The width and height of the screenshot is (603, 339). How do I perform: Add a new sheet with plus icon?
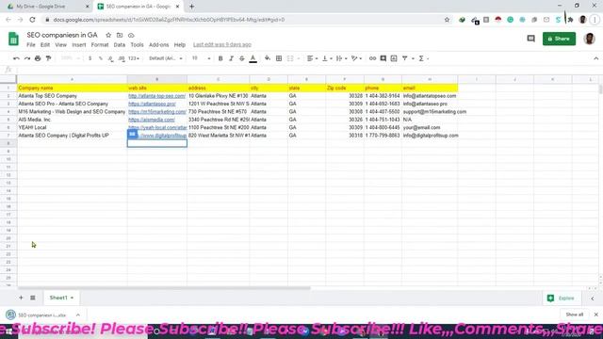coord(21,298)
